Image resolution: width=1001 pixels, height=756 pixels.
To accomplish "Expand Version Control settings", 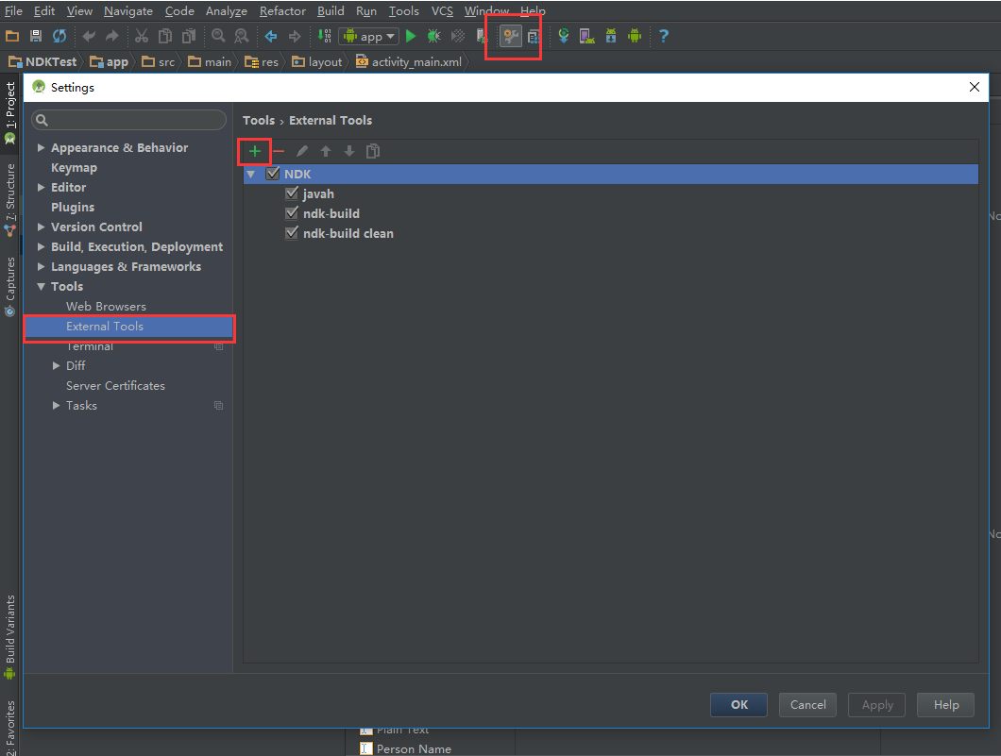I will point(41,227).
